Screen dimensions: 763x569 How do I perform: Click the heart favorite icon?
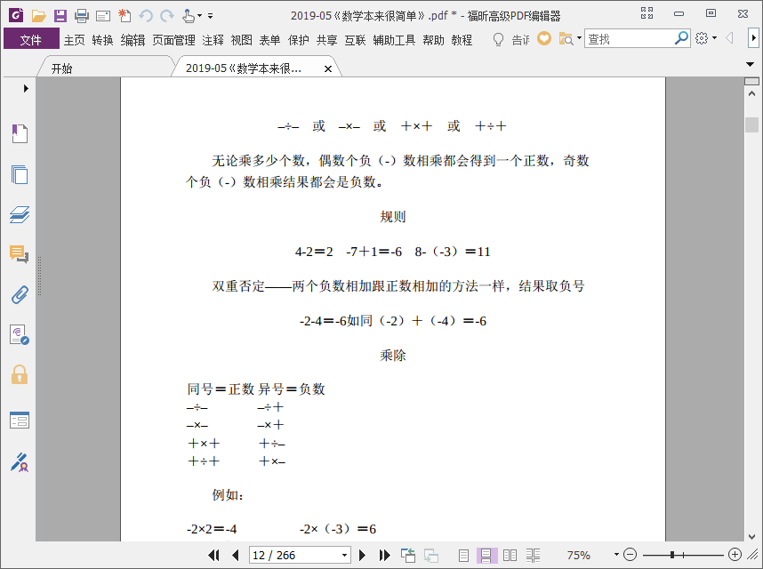pos(544,38)
